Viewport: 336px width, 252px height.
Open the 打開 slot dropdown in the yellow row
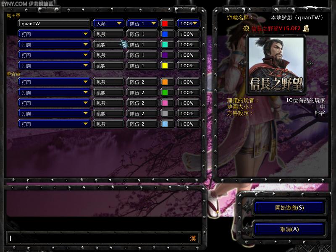point(55,66)
